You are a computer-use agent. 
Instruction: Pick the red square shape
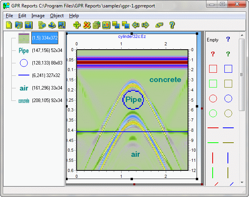213,69
